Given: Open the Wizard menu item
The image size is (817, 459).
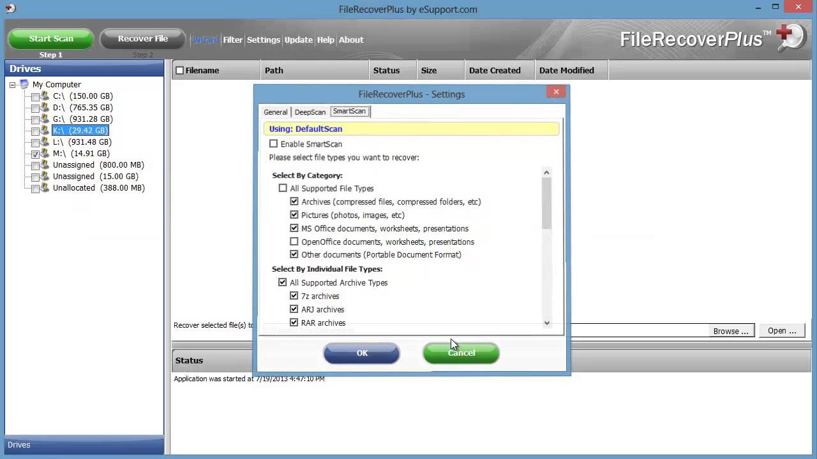Looking at the screenshot, I should pyautogui.click(x=206, y=40).
